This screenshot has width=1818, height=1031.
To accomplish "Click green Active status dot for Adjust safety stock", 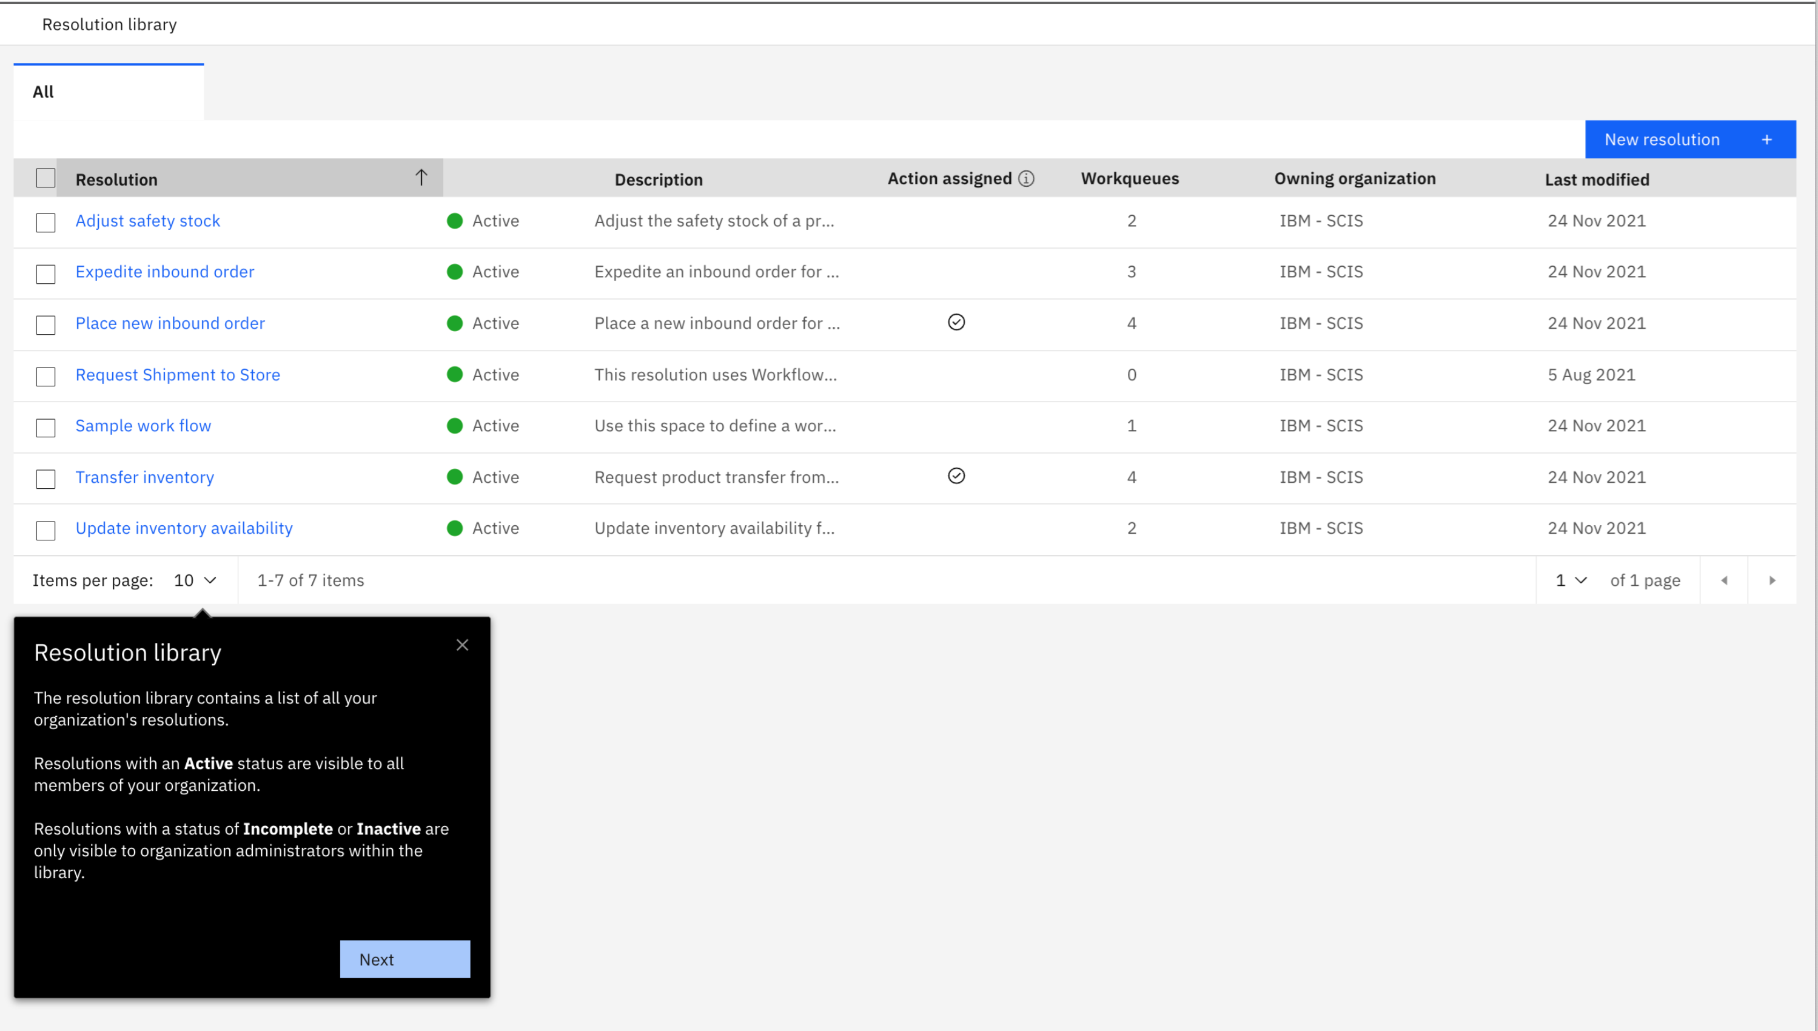I will (455, 221).
